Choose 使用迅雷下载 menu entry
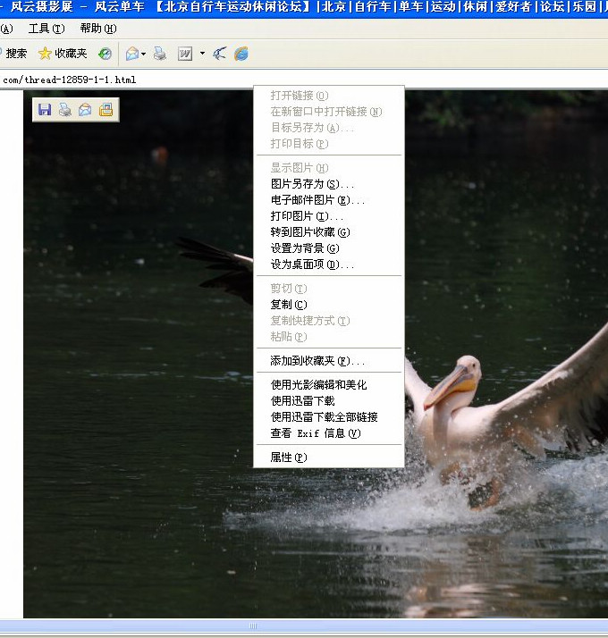The width and height of the screenshot is (608, 638). click(329, 401)
